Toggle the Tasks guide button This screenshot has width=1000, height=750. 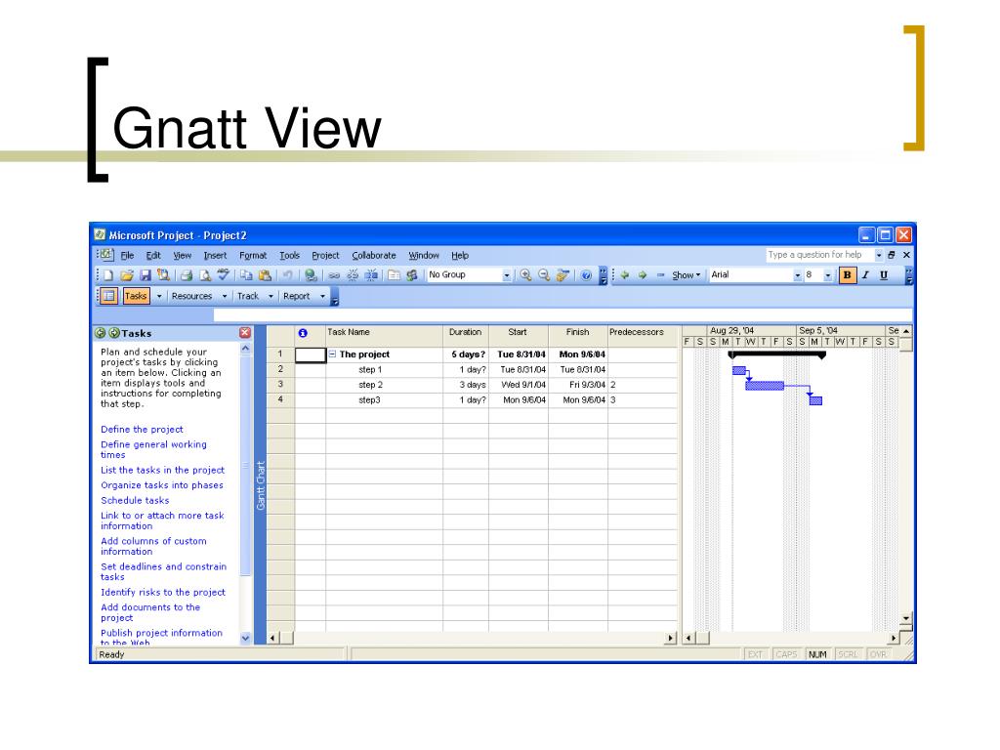pos(136,296)
